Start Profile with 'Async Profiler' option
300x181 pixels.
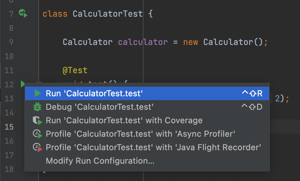click(x=141, y=134)
